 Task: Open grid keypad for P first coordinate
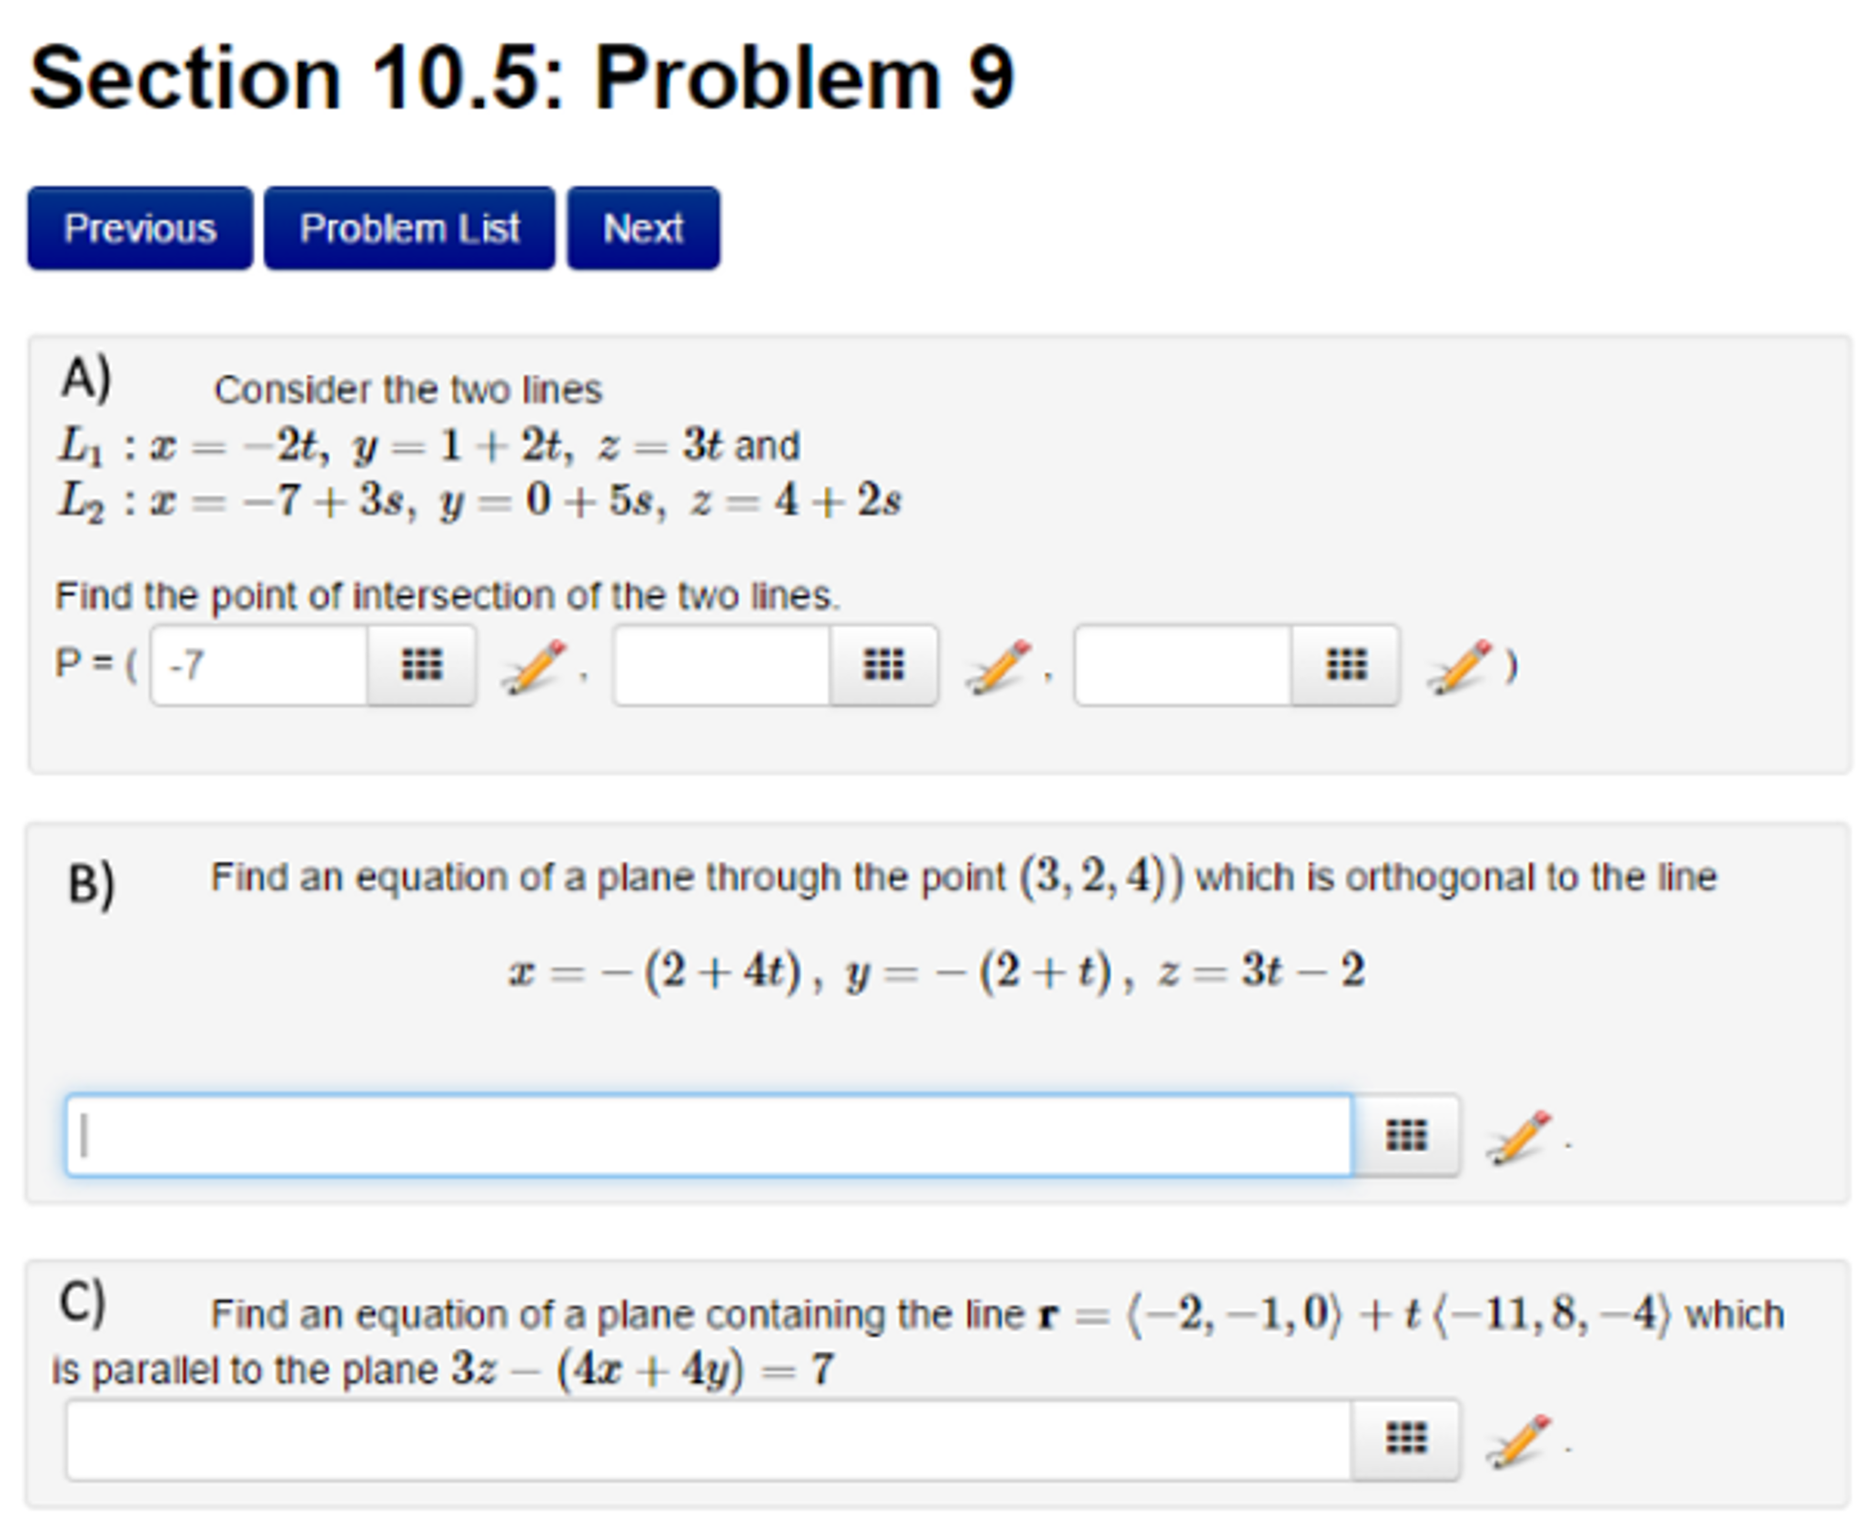[421, 665]
